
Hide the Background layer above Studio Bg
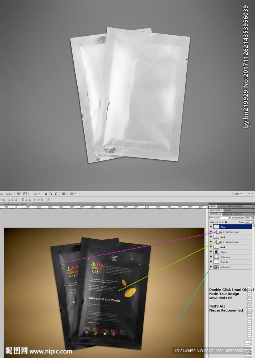click(211, 257)
